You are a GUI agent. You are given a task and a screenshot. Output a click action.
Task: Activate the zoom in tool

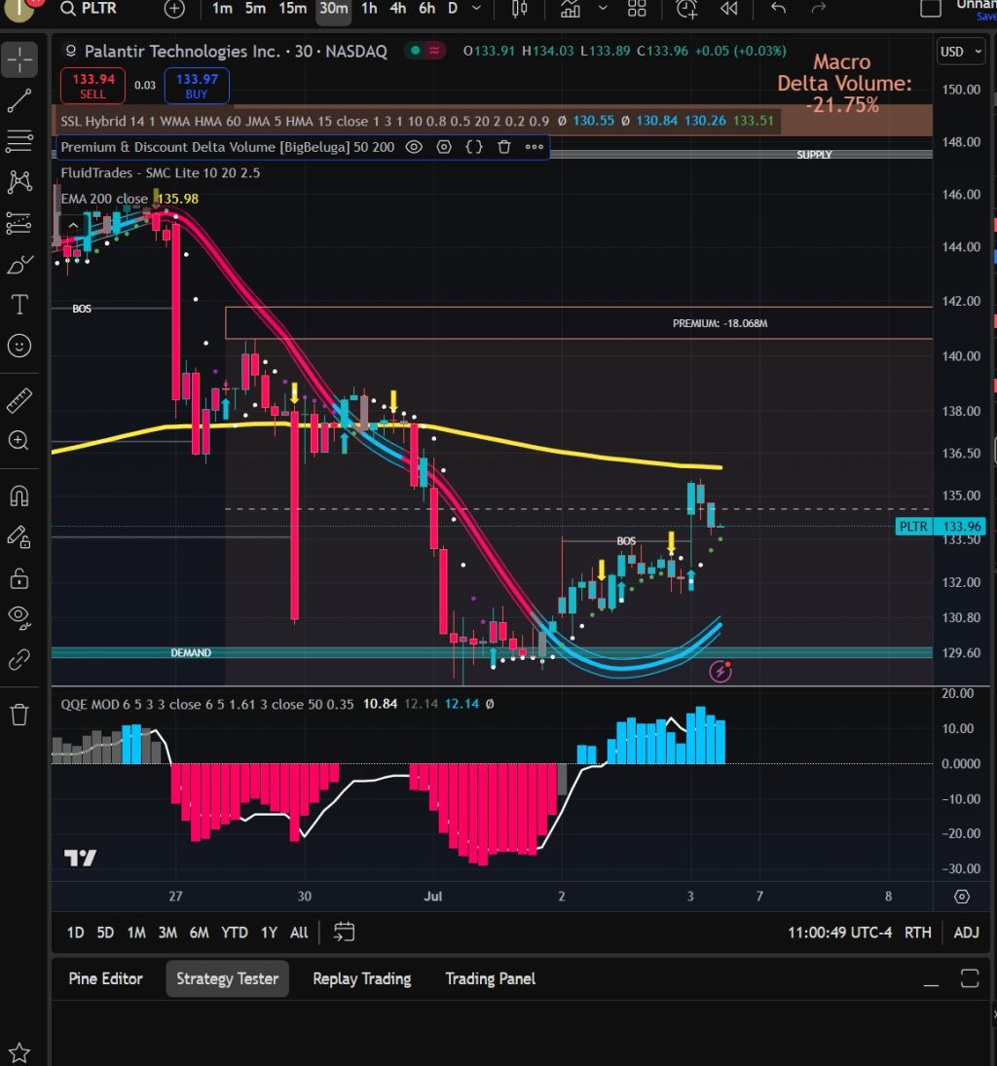pos(19,441)
